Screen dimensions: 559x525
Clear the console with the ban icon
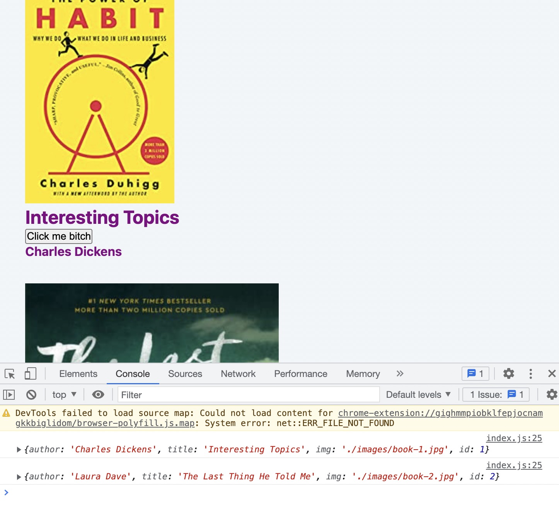click(x=31, y=395)
